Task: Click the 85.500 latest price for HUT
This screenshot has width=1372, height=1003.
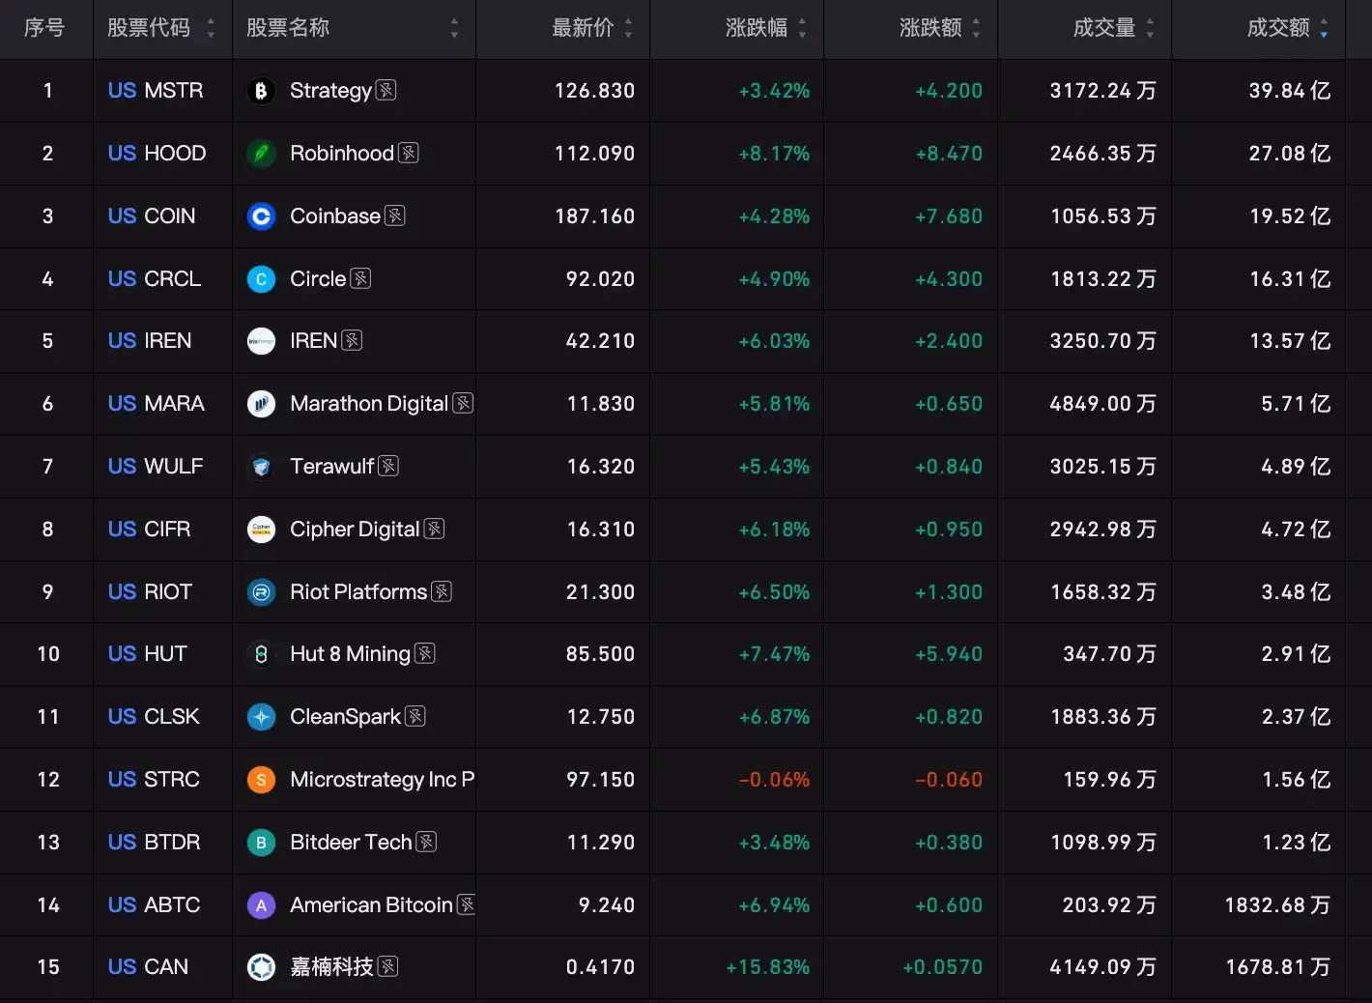Action: 600,654
